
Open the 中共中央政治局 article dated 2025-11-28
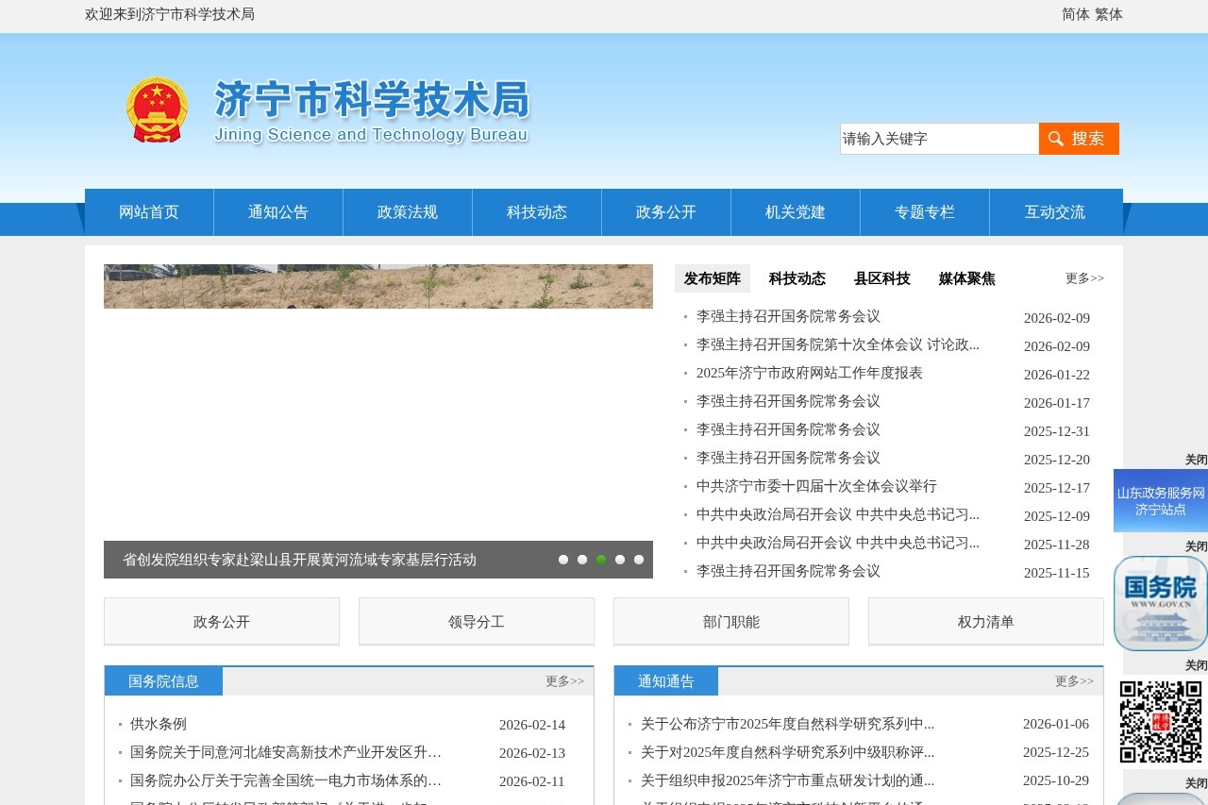click(838, 543)
